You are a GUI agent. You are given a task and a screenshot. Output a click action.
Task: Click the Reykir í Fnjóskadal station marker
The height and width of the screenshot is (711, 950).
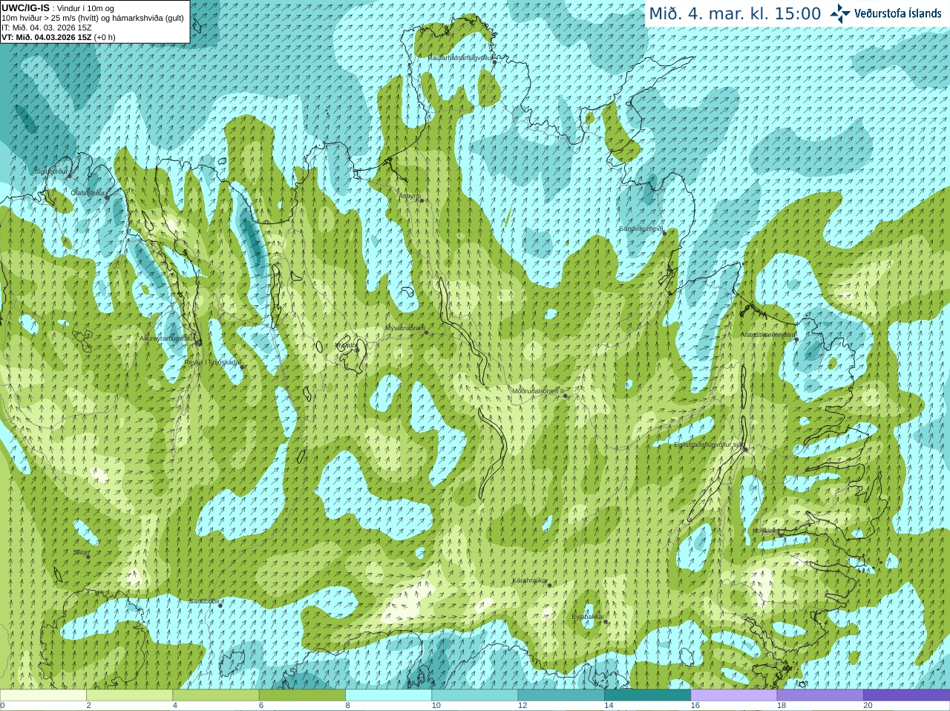click(x=242, y=367)
